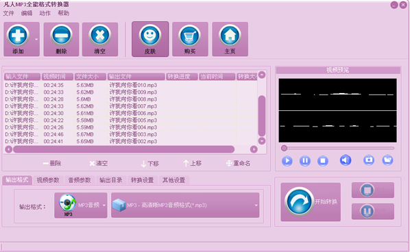
Task: Open the snapshot folder icon
Action: click(x=387, y=160)
